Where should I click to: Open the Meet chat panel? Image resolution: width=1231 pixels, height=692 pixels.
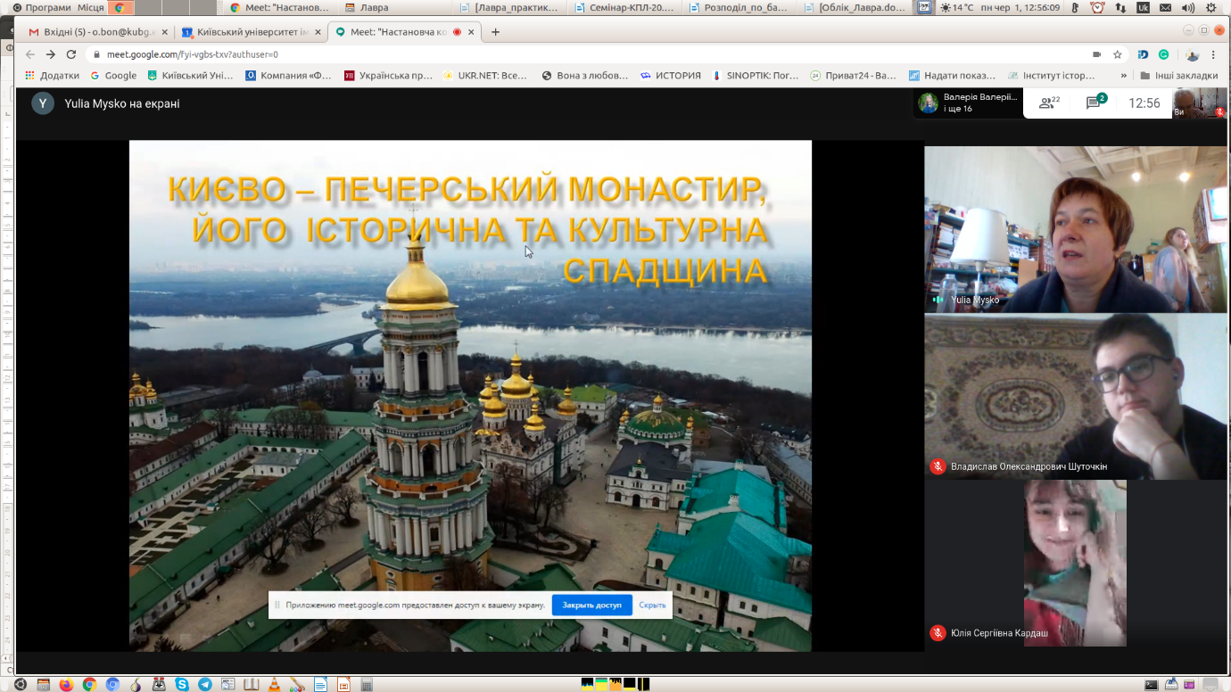[x=1095, y=103]
